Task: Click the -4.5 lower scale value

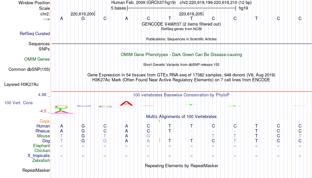Action: click(43, 111)
